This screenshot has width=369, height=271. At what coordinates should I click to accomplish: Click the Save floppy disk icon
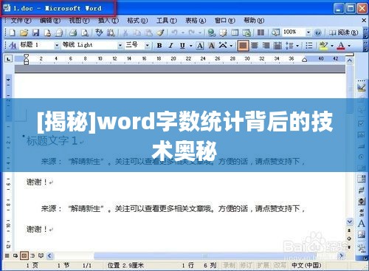click(x=35, y=32)
